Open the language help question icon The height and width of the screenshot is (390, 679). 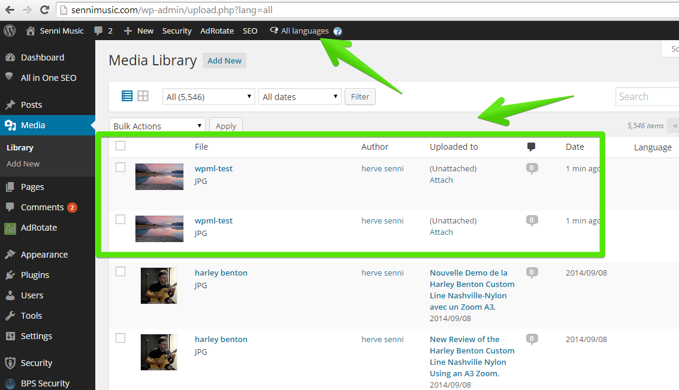(x=338, y=31)
